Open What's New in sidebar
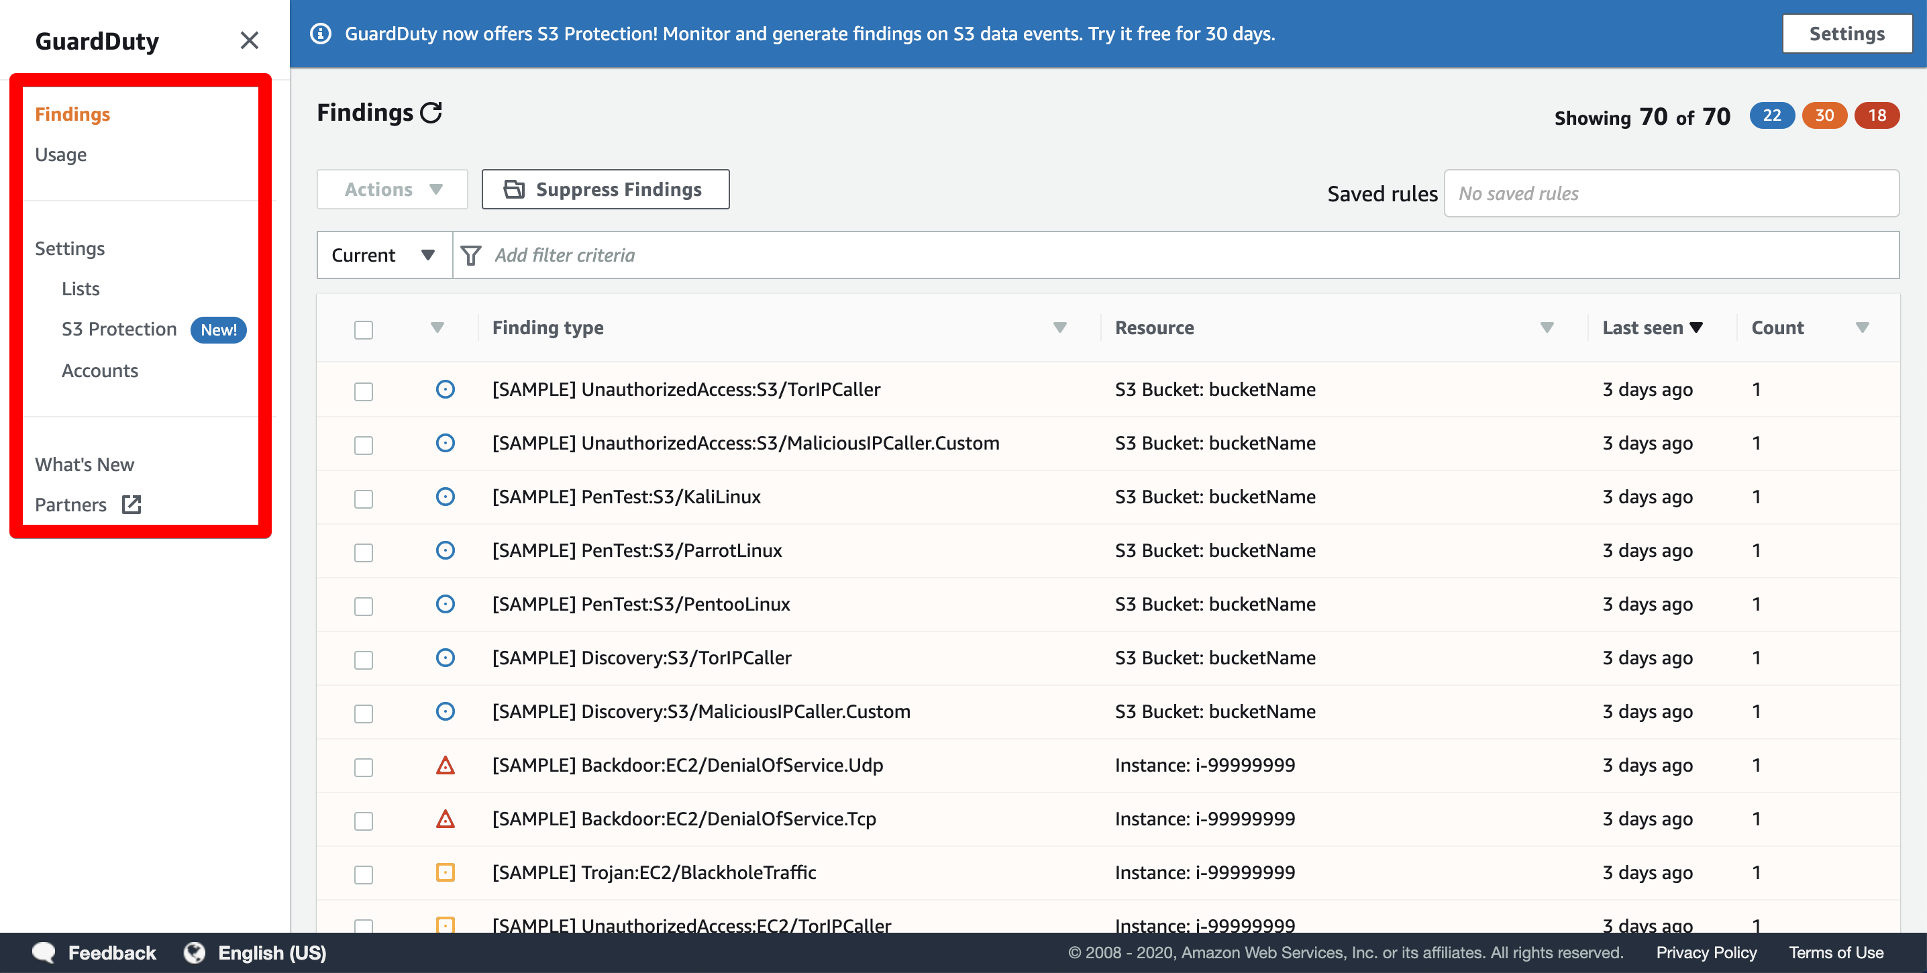Viewport: 1927px width, 973px height. 85,464
